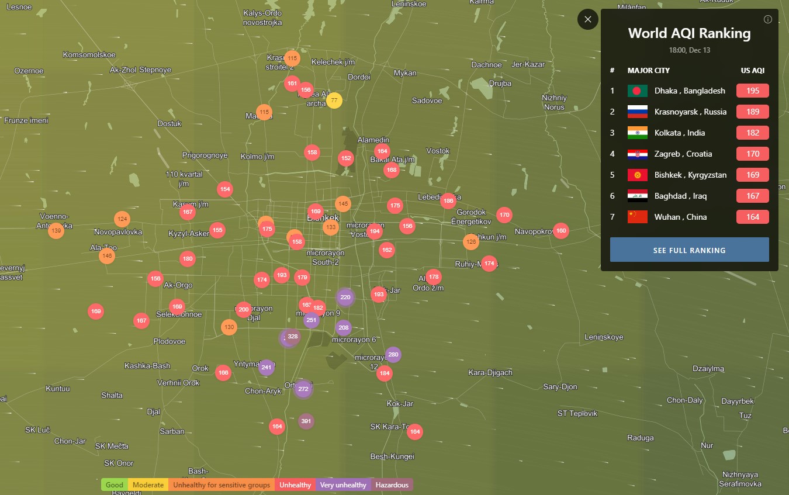The width and height of the screenshot is (789, 495).
Task: Click the info icon in ranking panel
Action: 768,19
